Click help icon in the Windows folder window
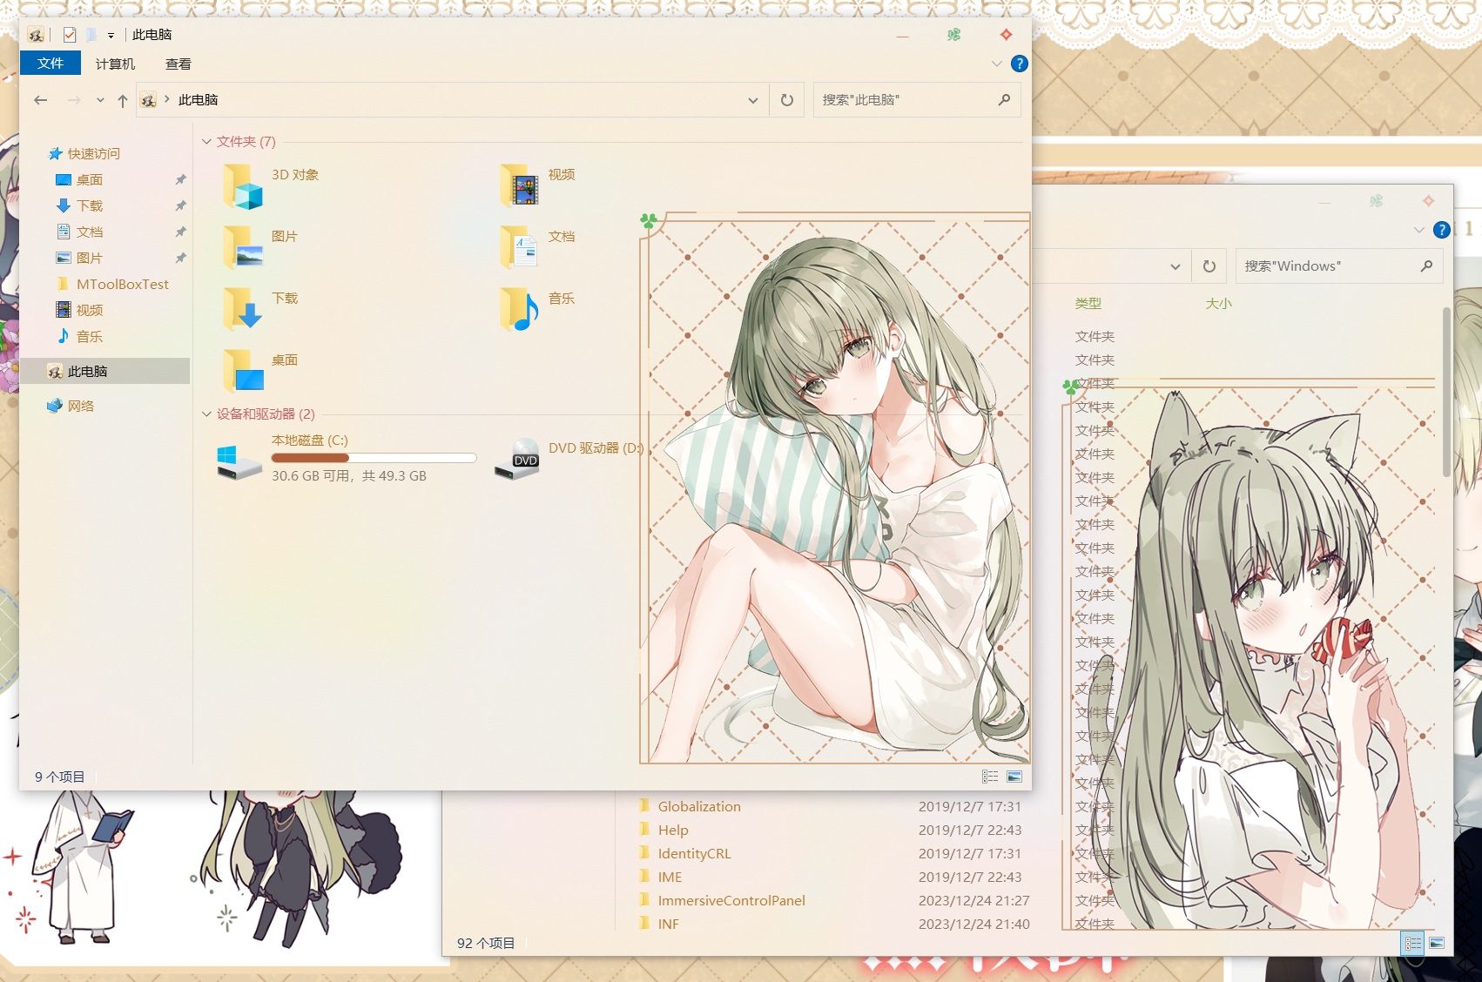This screenshot has height=982, width=1482. 1442,230
